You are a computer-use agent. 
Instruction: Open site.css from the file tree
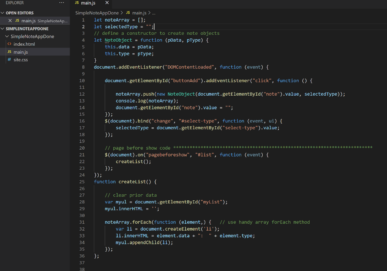[20, 60]
